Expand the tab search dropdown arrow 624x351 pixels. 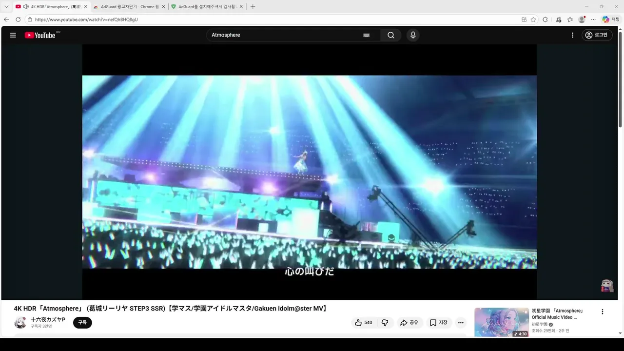6,7
